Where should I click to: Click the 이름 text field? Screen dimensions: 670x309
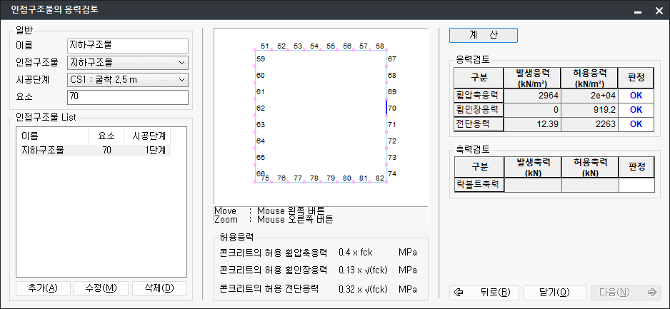(x=127, y=46)
